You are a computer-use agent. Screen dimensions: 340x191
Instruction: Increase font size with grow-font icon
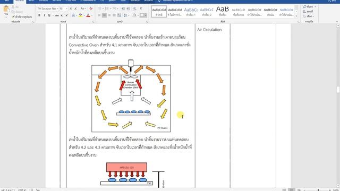(71, 8)
